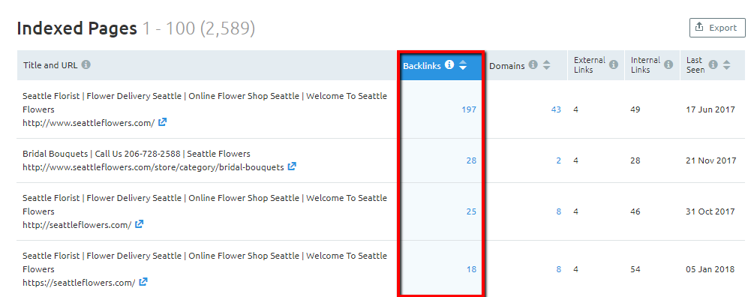The width and height of the screenshot is (754, 297).
Task: Click the http://www.seattleflowers.com/ URL text
Action: [x=89, y=123]
